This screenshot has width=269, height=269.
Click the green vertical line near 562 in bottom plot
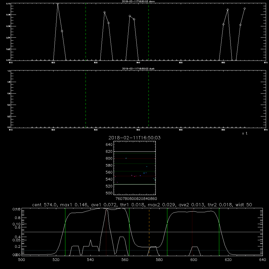tap(129, 232)
